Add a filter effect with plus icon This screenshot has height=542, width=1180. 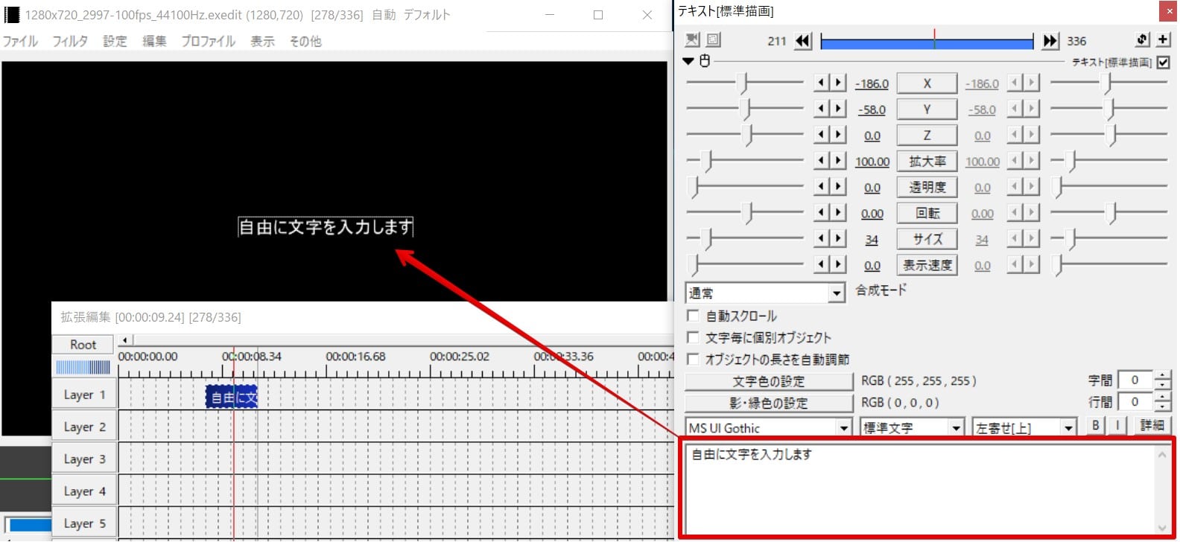1163,40
